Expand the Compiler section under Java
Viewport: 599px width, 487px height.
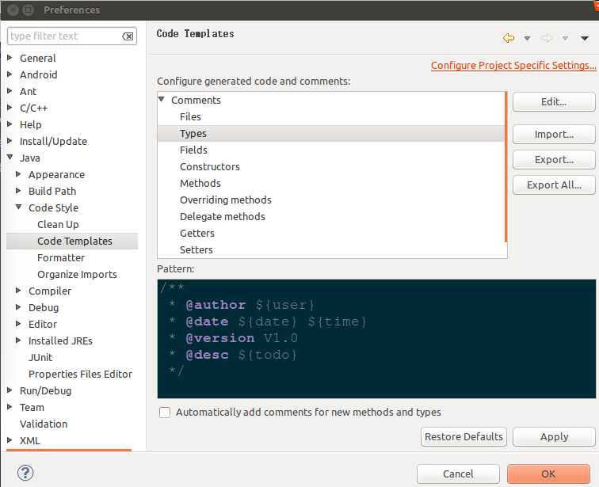click(19, 291)
